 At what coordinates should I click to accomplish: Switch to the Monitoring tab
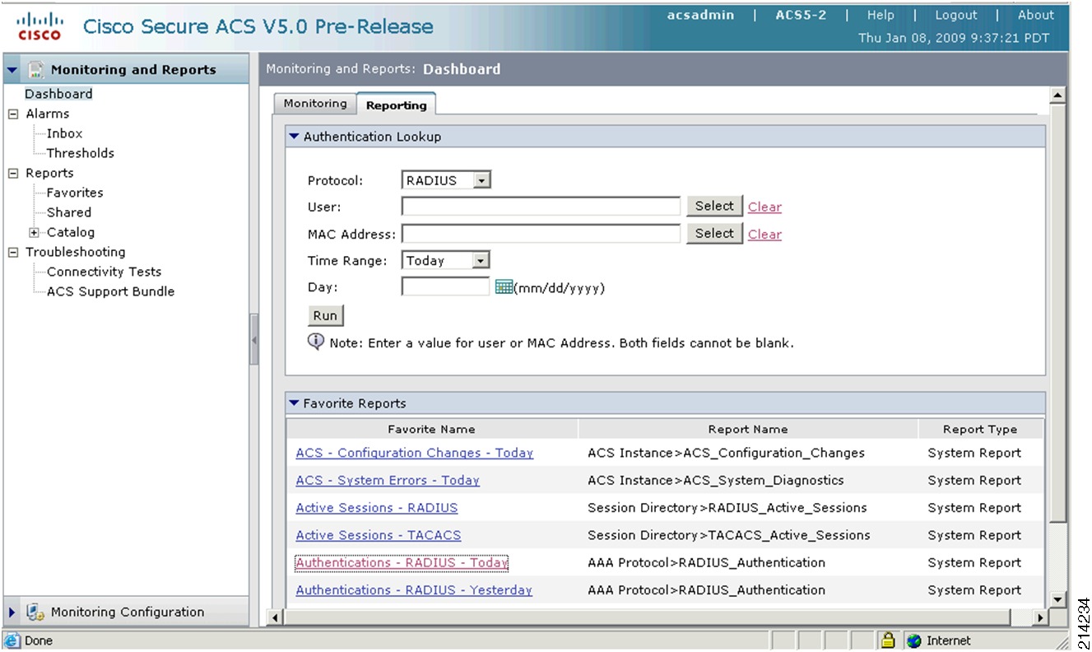315,104
